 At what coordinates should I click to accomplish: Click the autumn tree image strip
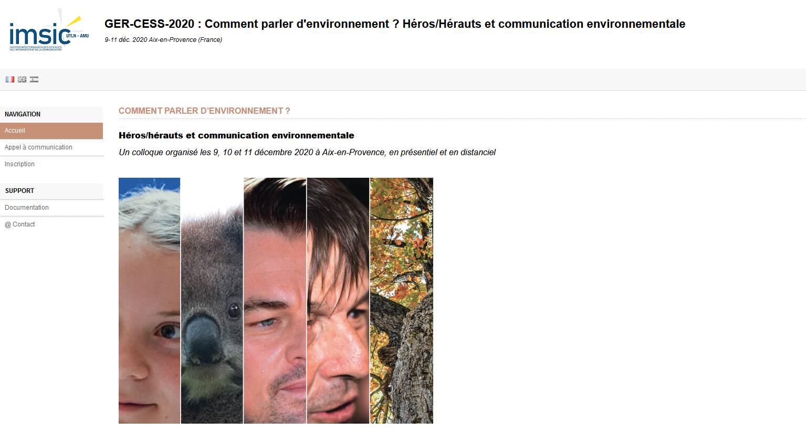[x=402, y=300]
